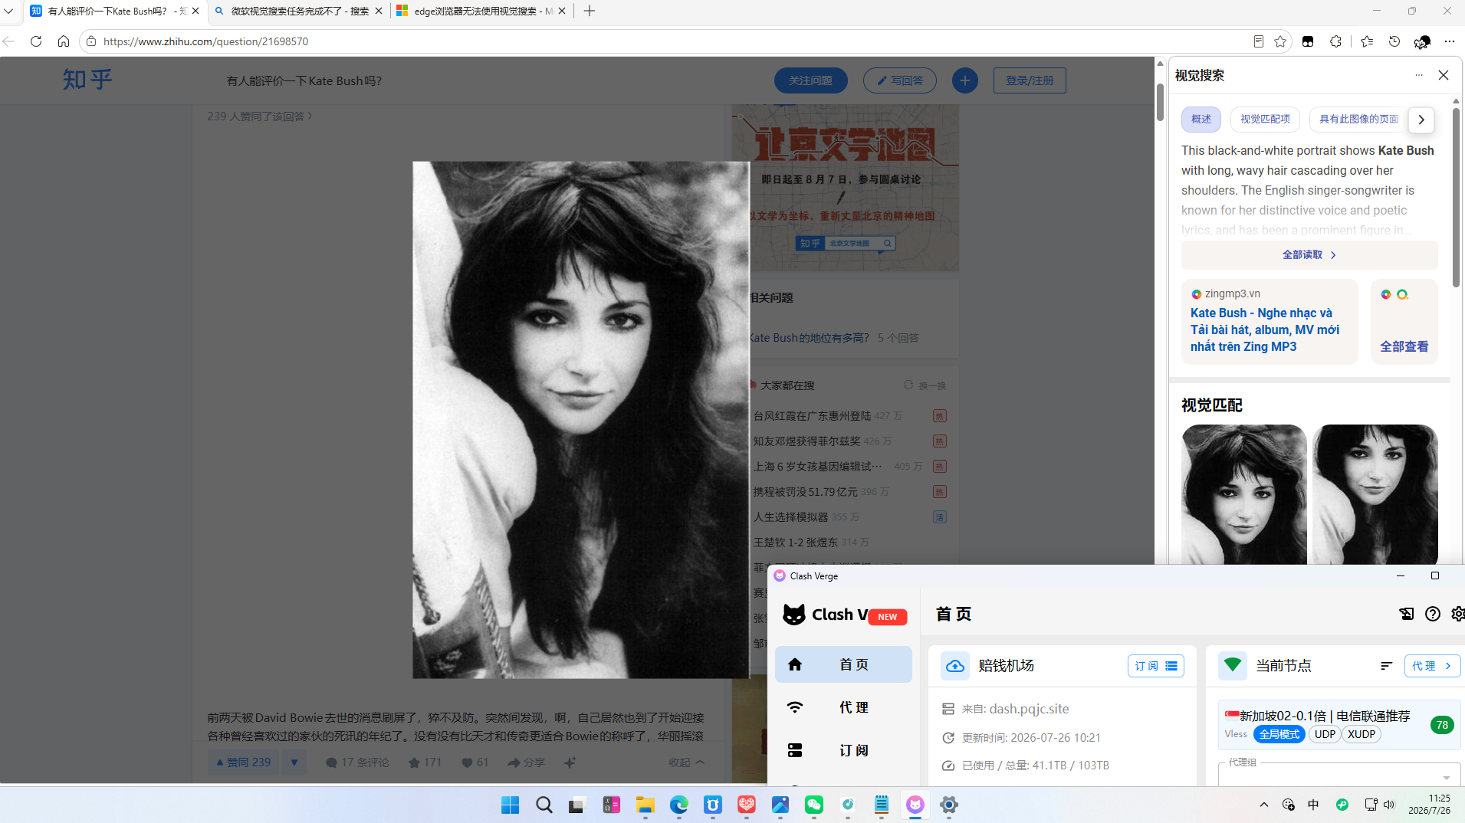Viewport: 1465px width, 823px height.
Task: Select the 概述 tab in Visual Search
Action: coord(1201,120)
